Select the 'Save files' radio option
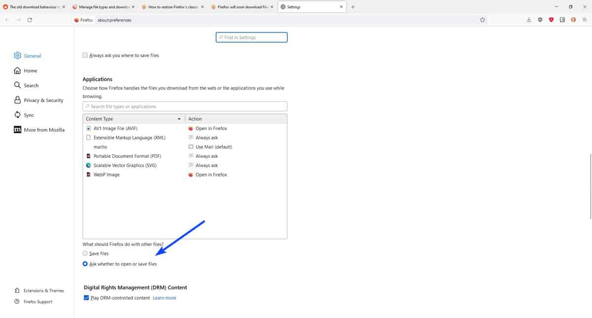 85,253
